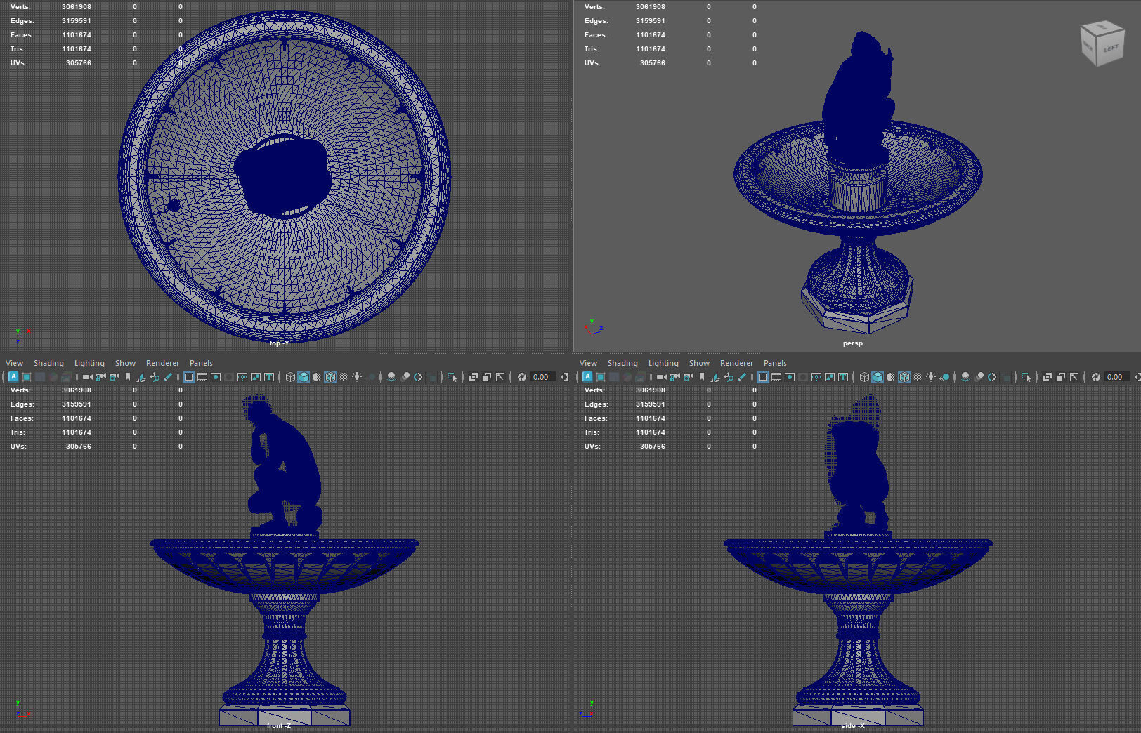Toggle Field Chart in front panel toolbar

(242, 377)
